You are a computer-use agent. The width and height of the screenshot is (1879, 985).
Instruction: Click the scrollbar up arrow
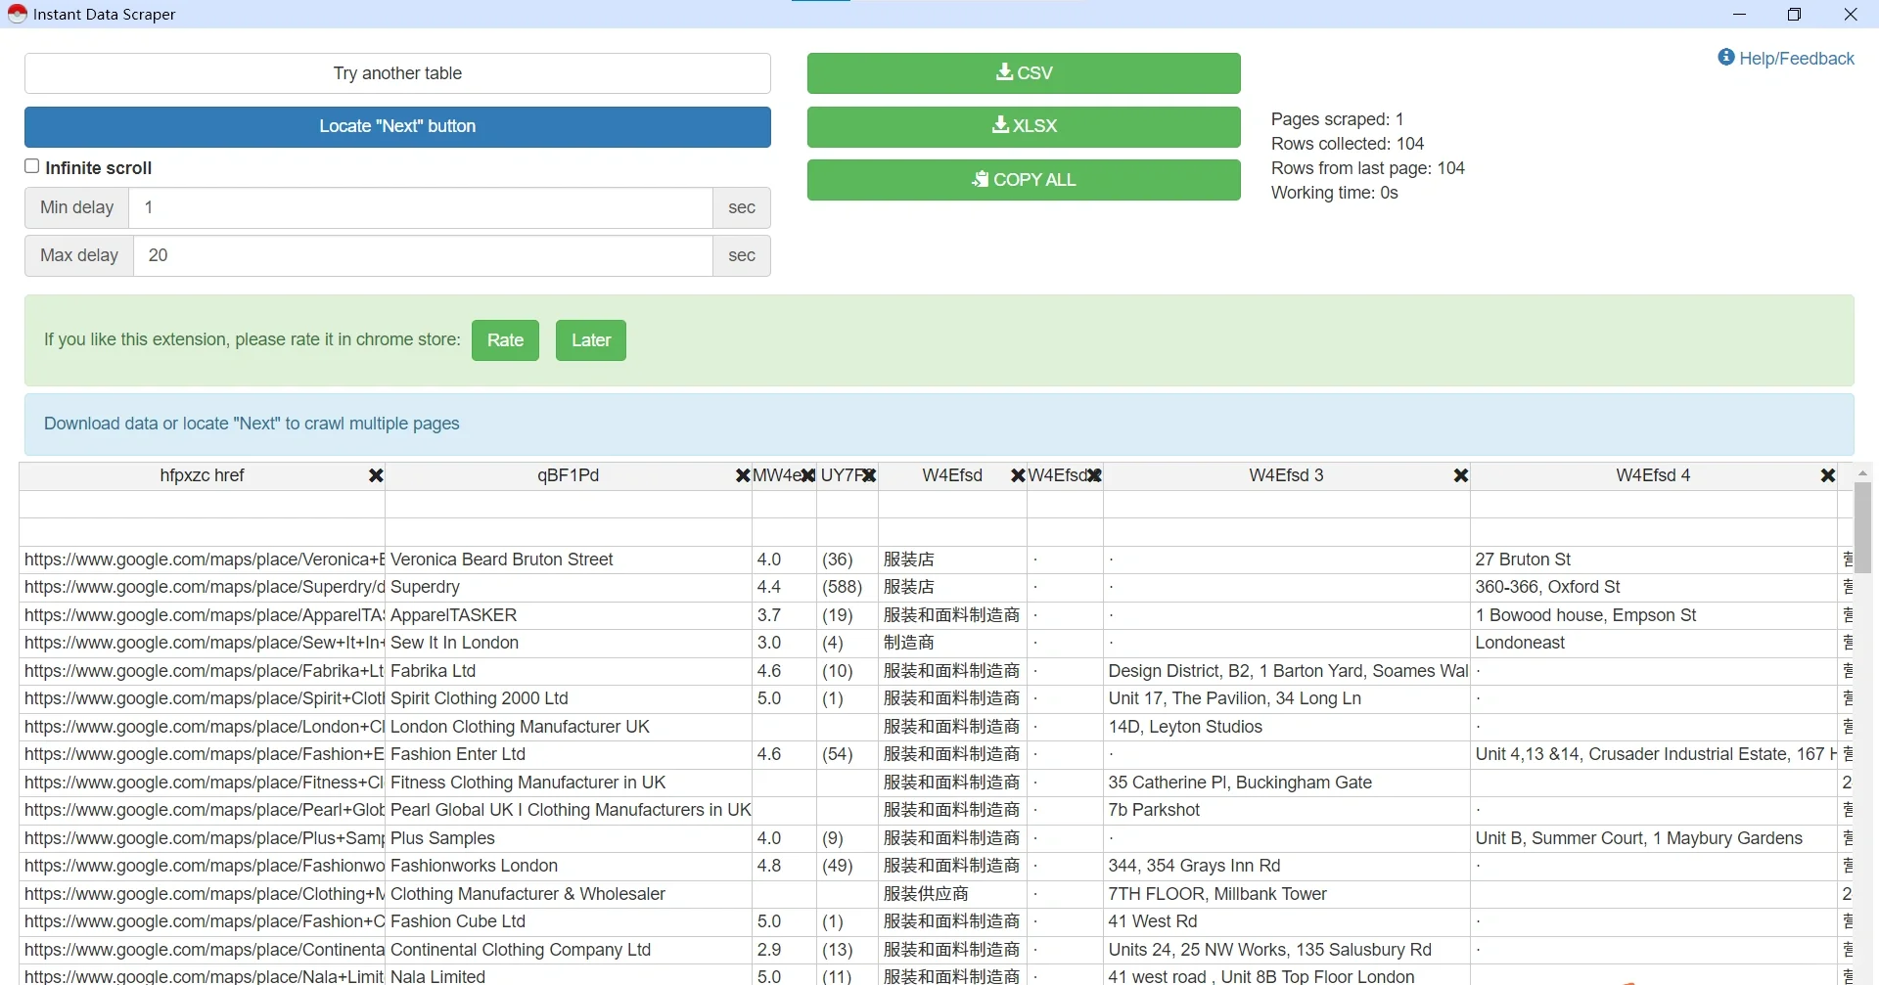(1862, 472)
